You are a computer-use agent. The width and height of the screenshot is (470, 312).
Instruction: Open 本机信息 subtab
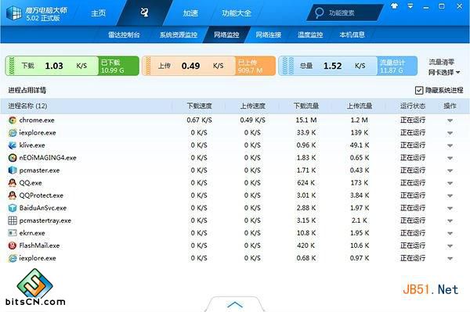[352, 34]
